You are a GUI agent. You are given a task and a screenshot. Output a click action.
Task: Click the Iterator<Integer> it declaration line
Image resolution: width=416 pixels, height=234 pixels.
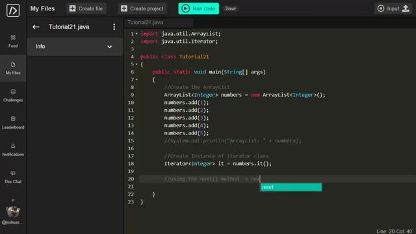(218, 164)
